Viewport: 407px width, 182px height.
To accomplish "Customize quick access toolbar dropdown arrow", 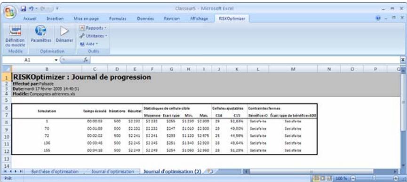I will [x=57, y=9].
